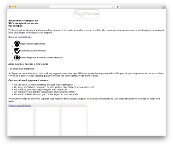Click 'We consider your family, community' bullet
Image resolution: width=173 pixels, height=146 pixels.
click(44, 92)
